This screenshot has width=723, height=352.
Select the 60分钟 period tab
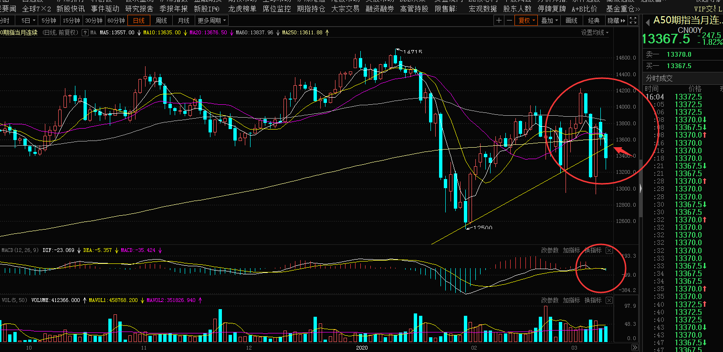116,20
